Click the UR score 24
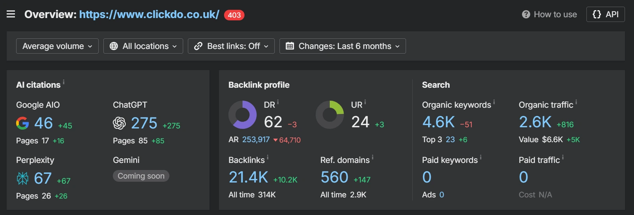634x215 pixels. click(360, 122)
